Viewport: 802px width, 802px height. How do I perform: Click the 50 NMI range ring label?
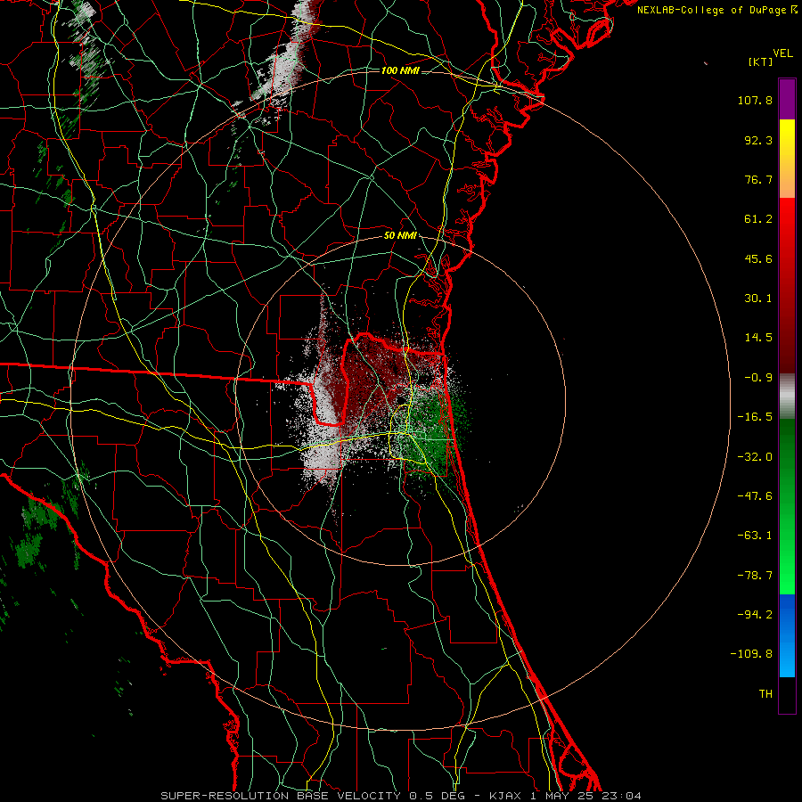[400, 236]
